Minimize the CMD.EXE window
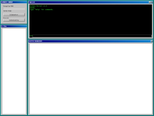Screen dimensions: 154x116 click(150, 2)
